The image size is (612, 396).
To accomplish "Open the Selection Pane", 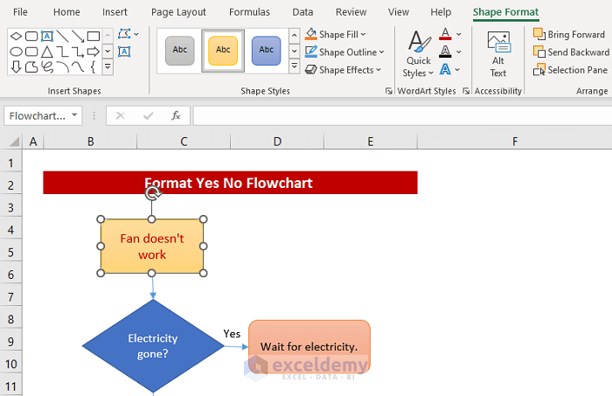I will (570, 70).
